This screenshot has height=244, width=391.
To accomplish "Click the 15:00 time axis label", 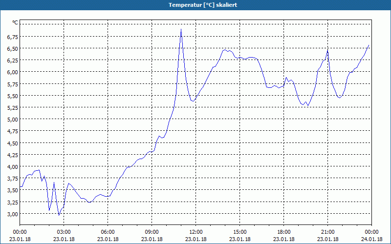I will coord(240,232).
